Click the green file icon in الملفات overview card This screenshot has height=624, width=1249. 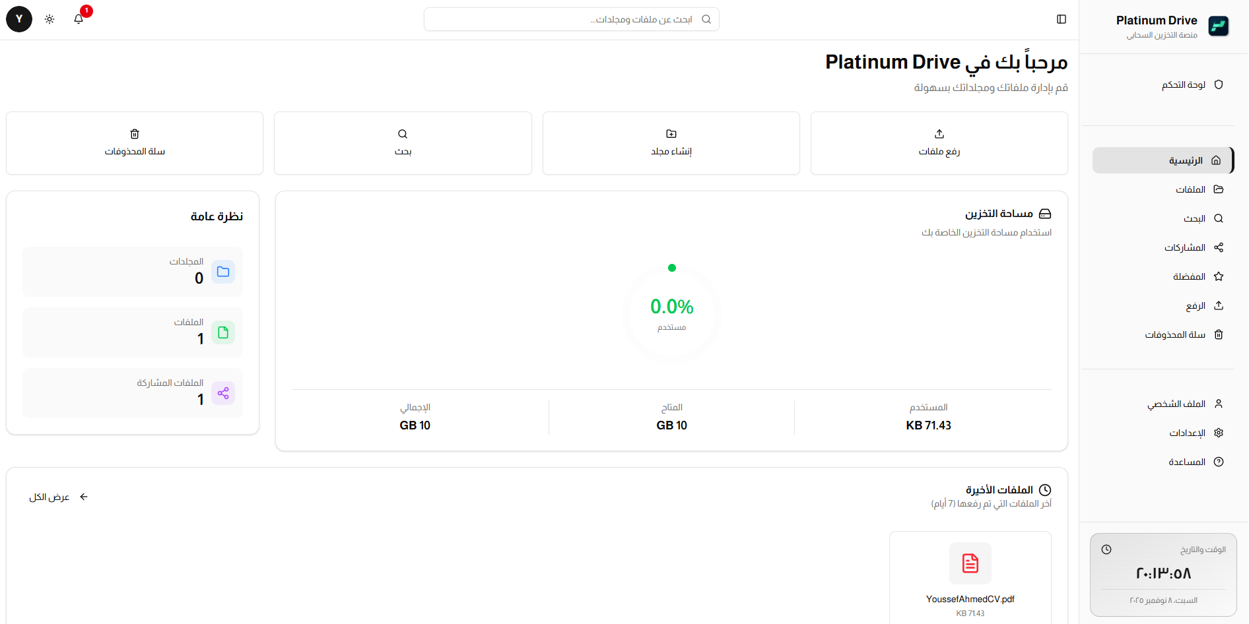tap(223, 332)
